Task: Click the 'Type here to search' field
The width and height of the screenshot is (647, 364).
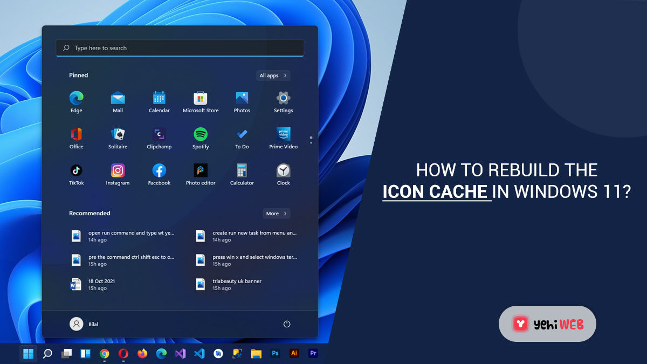Action: pos(180,48)
